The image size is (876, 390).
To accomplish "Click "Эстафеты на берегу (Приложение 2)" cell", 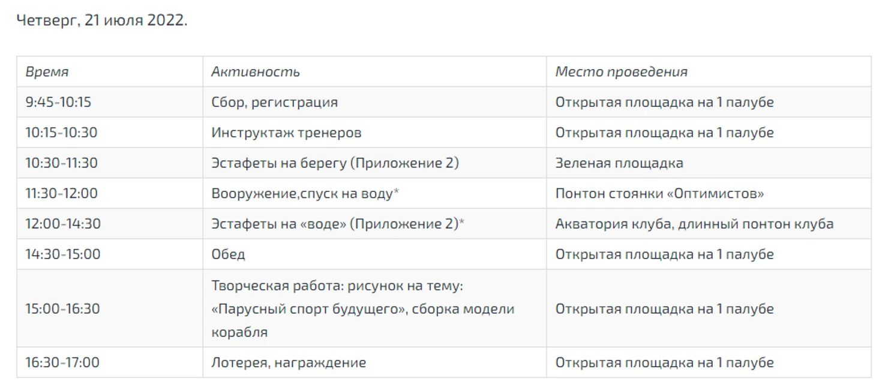I will (x=335, y=163).
